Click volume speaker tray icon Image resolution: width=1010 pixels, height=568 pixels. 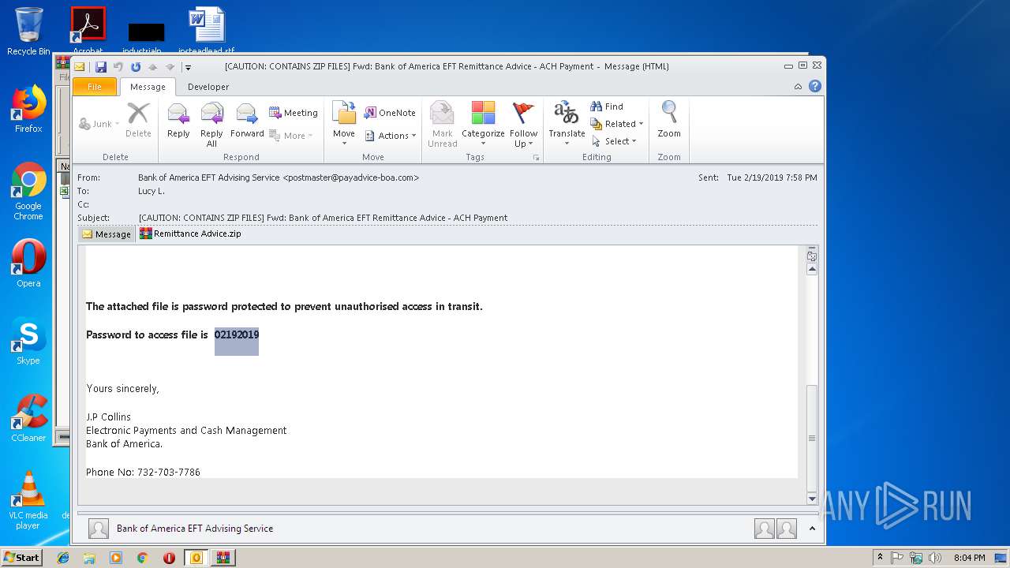click(935, 558)
